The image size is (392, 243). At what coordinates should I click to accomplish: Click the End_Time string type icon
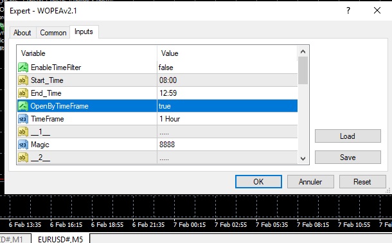coord(23,93)
